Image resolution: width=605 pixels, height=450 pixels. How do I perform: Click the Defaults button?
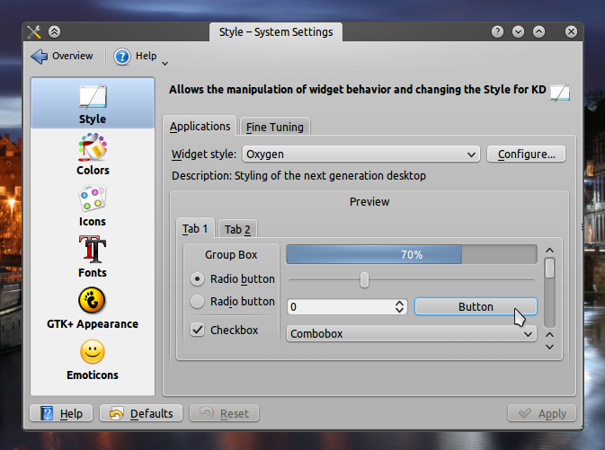tap(141, 413)
